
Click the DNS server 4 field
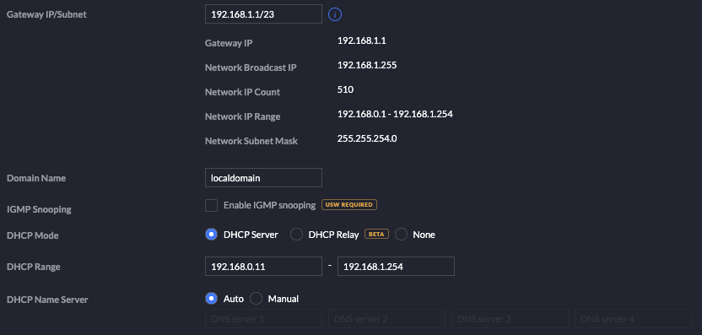(x=633, y=319)
